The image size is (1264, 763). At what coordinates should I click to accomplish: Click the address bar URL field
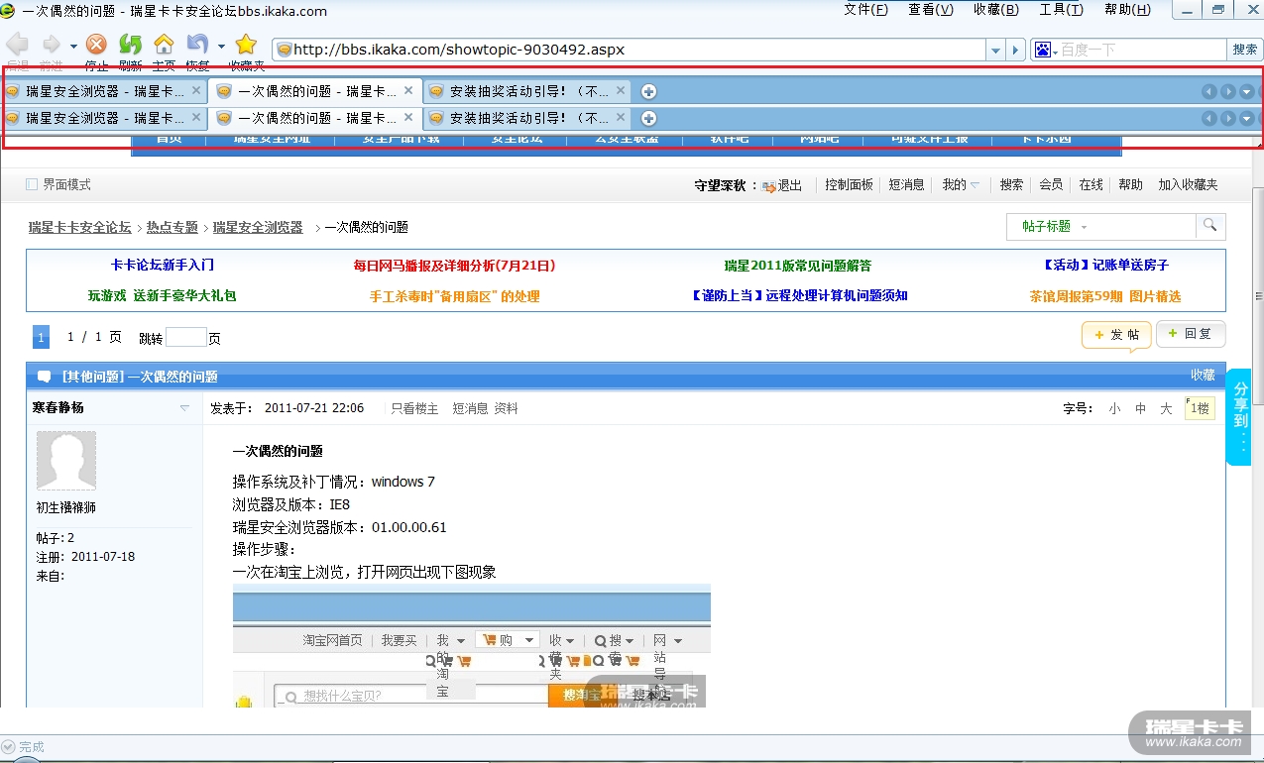pos(630,50)
